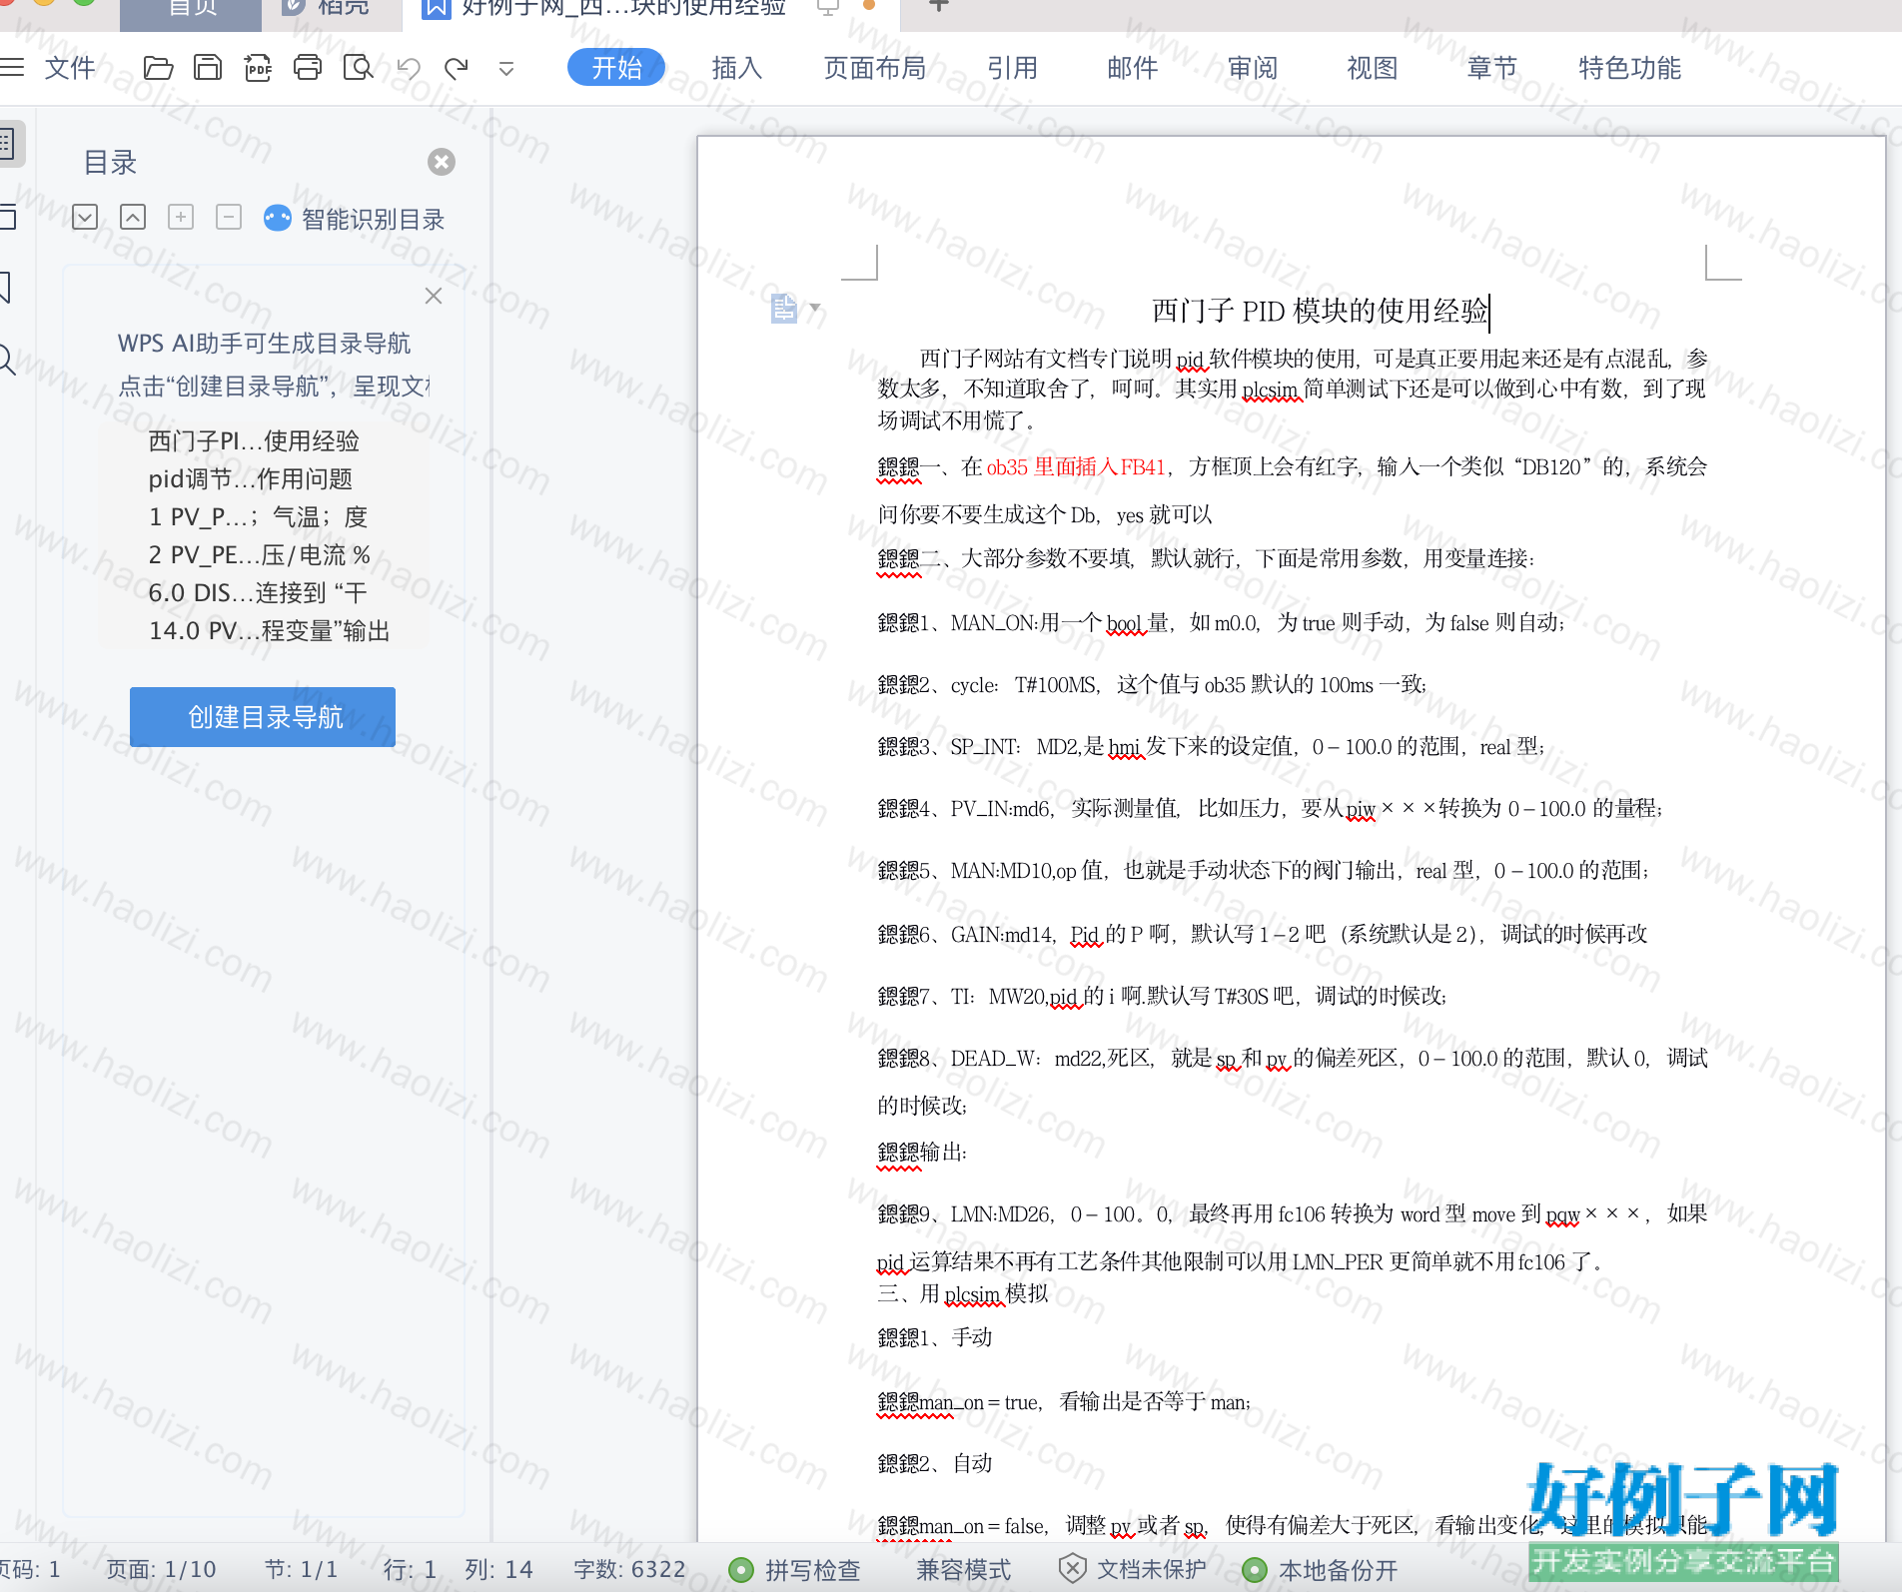Select the 开始 ribbon tab
The height and width of the screenshot is (1592, 1902).
616,68
